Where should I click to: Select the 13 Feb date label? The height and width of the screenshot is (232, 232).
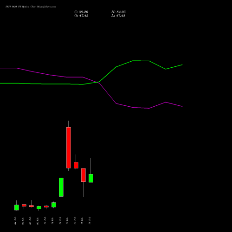coord(67,221)
